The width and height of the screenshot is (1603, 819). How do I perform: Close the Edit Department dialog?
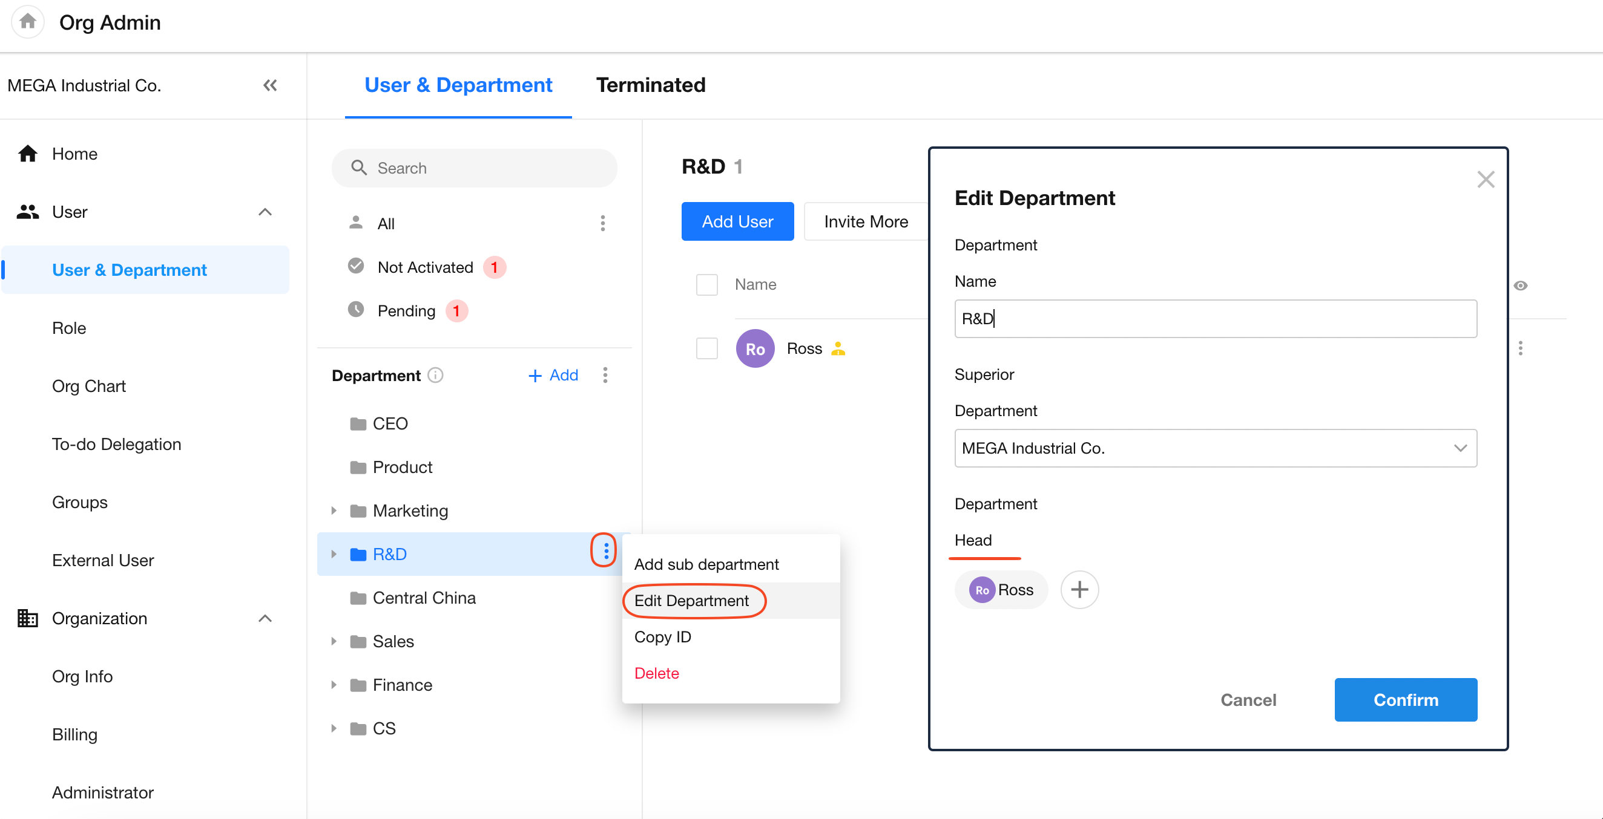tap(1486, 180)
